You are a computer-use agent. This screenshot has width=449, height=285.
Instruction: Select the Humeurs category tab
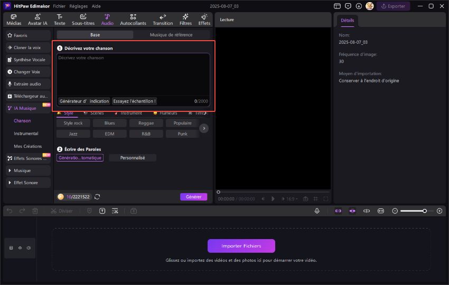165,113
